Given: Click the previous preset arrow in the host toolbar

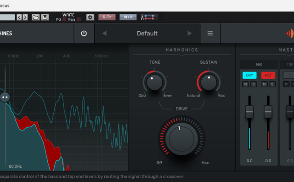Looking at the screenshot, I should [x=19, y=17].
